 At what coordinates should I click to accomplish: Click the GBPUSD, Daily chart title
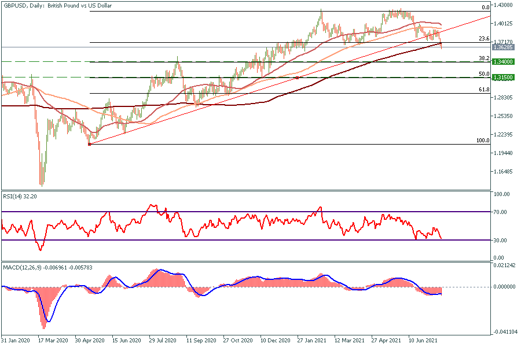tap(65, 5)
